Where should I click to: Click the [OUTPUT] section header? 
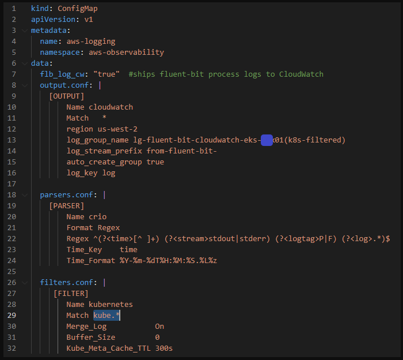coord(66,96)
